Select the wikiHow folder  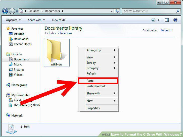[57, 53]
